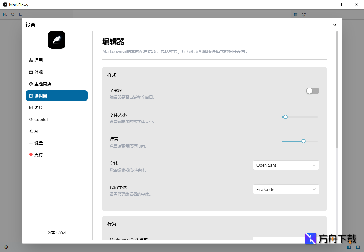
Task: Show the table of contents icon
Action: [296, 14]
